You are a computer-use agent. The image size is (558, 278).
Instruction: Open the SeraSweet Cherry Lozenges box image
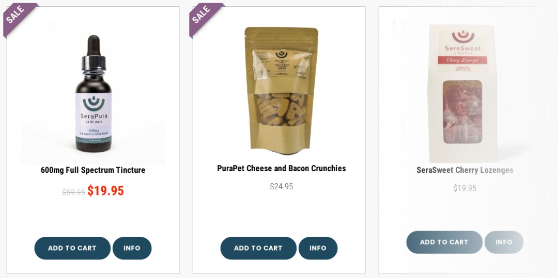(462, 93)
